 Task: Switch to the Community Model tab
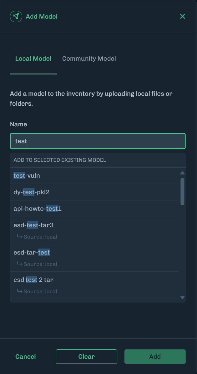[89, 59]
